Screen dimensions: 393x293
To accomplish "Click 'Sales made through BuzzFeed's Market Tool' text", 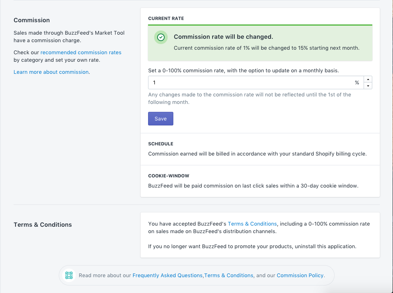I will pyautogui.click(x=69, y=37).
